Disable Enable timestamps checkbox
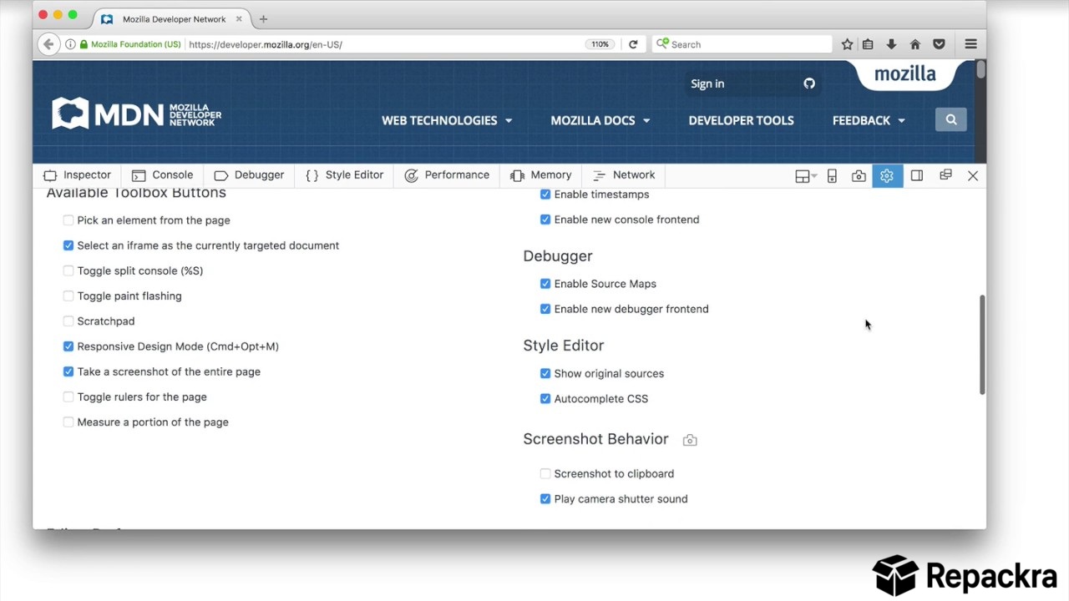This screenshot has height=601, width=1069. pos(545,194)
